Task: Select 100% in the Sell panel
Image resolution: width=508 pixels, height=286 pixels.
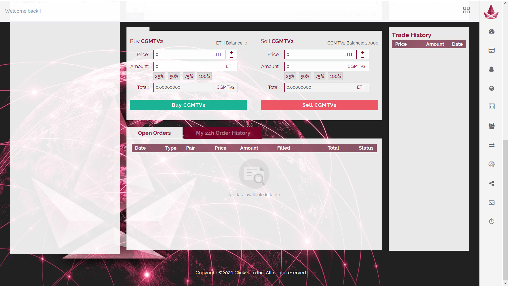Action: [335, 76]
